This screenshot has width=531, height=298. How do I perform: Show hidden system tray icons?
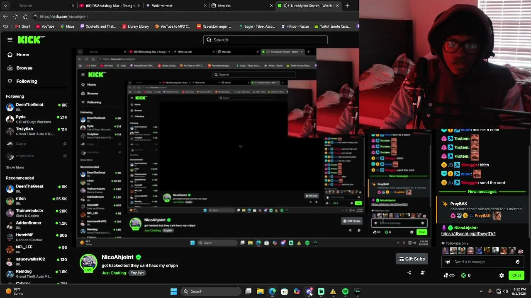pyautogui.click(x=481, y=291)
